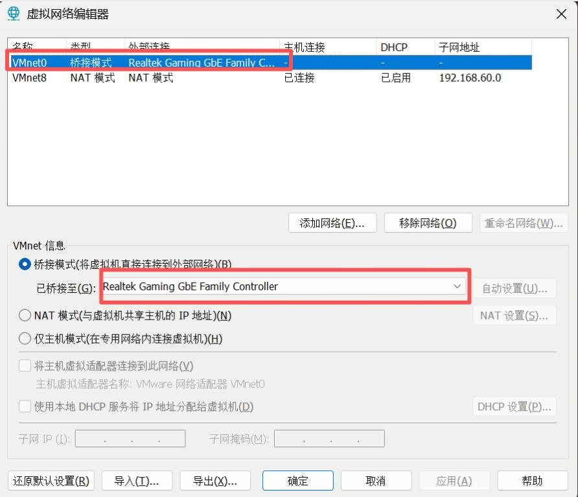Click the globe icon in title bar

click(14, 14)
